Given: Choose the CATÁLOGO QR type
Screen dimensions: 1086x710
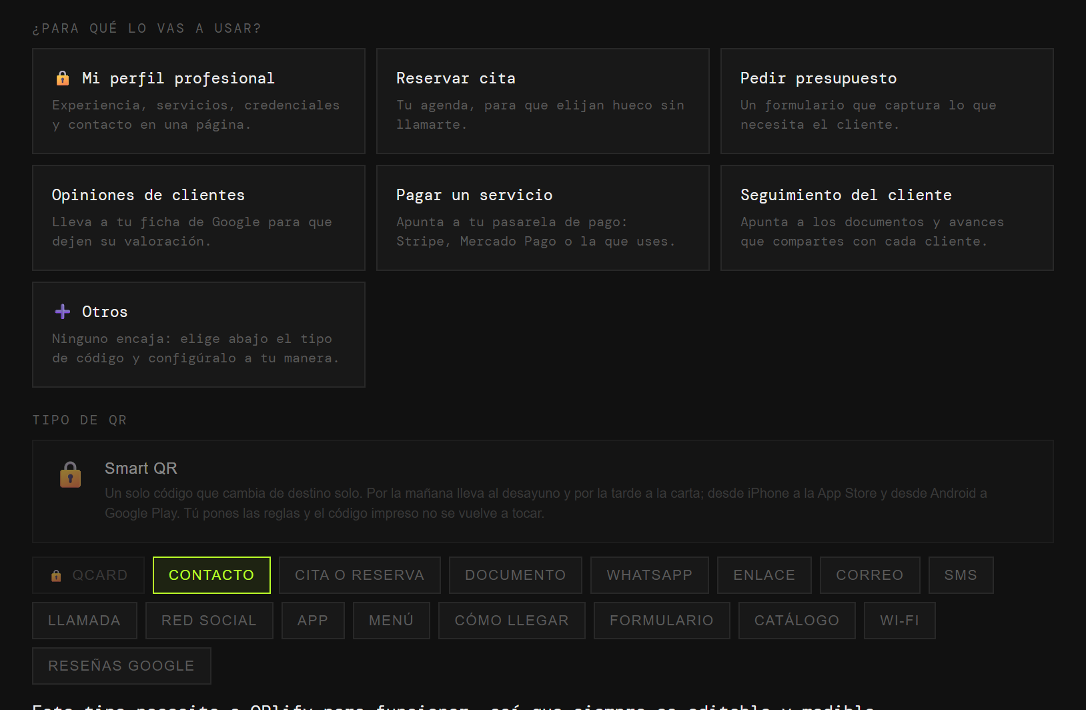Looking at the screenshot, I should pos(797,621).
